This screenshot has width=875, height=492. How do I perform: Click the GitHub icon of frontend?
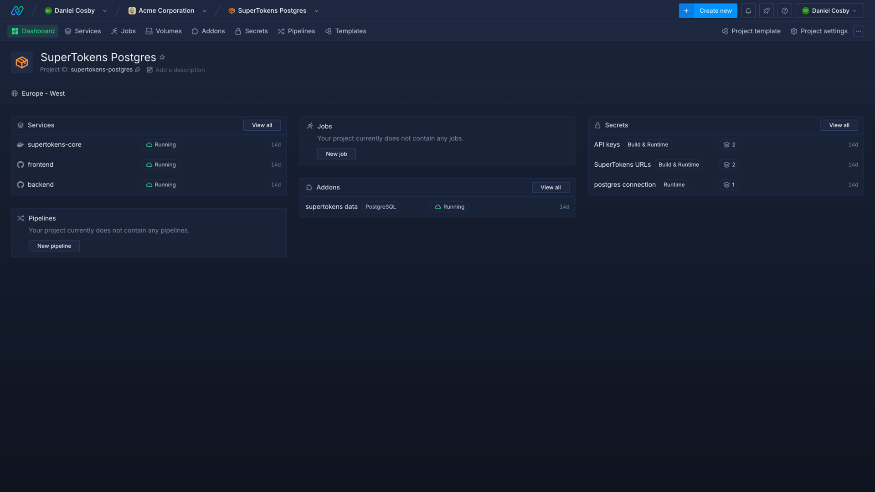21,165
